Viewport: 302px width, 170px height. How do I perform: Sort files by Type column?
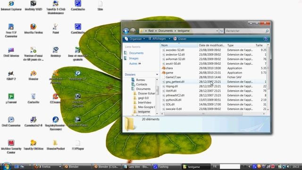[240, 45]
